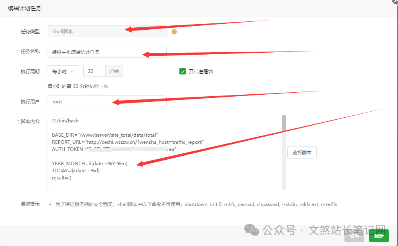Click the 每小时的第 30 分钟执行一次 hint text
Viewport: 398px width, 246px height.
click(78, 86)
